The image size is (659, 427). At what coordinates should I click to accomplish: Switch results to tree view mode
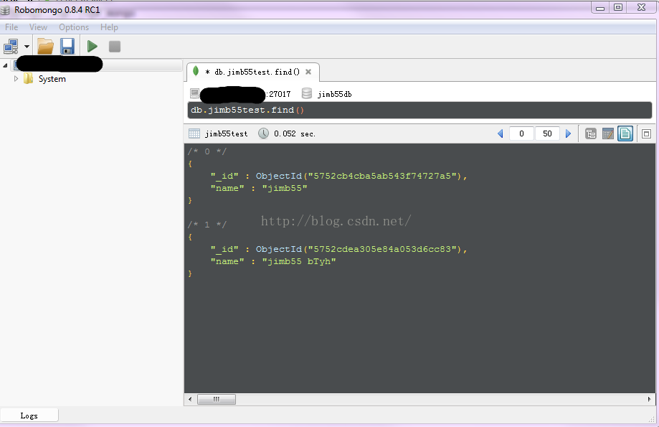(590, 134)
